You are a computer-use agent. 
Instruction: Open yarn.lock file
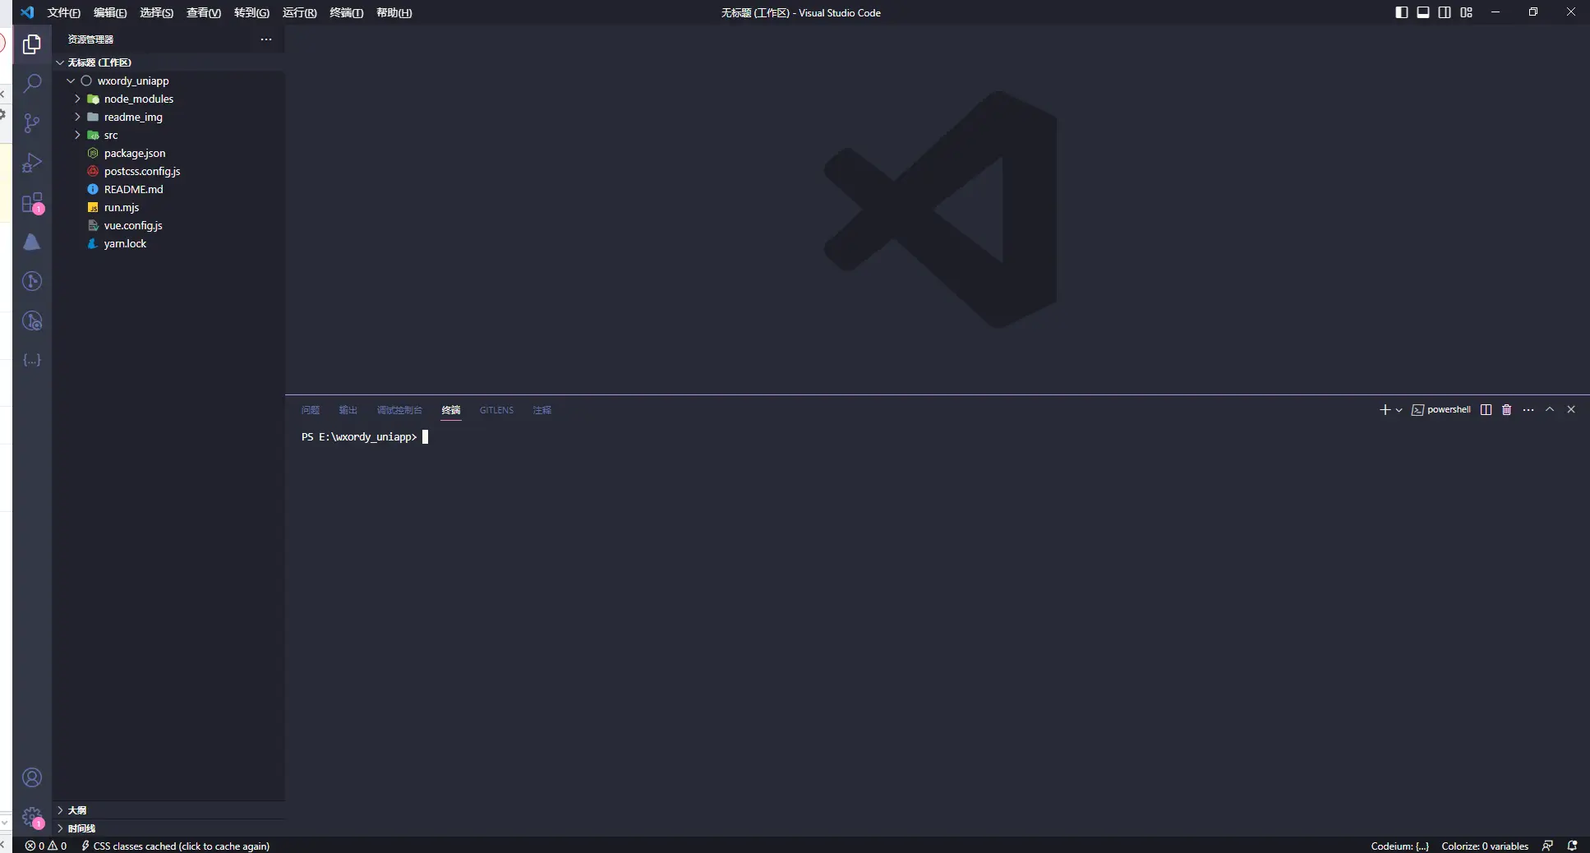(168, 243)
